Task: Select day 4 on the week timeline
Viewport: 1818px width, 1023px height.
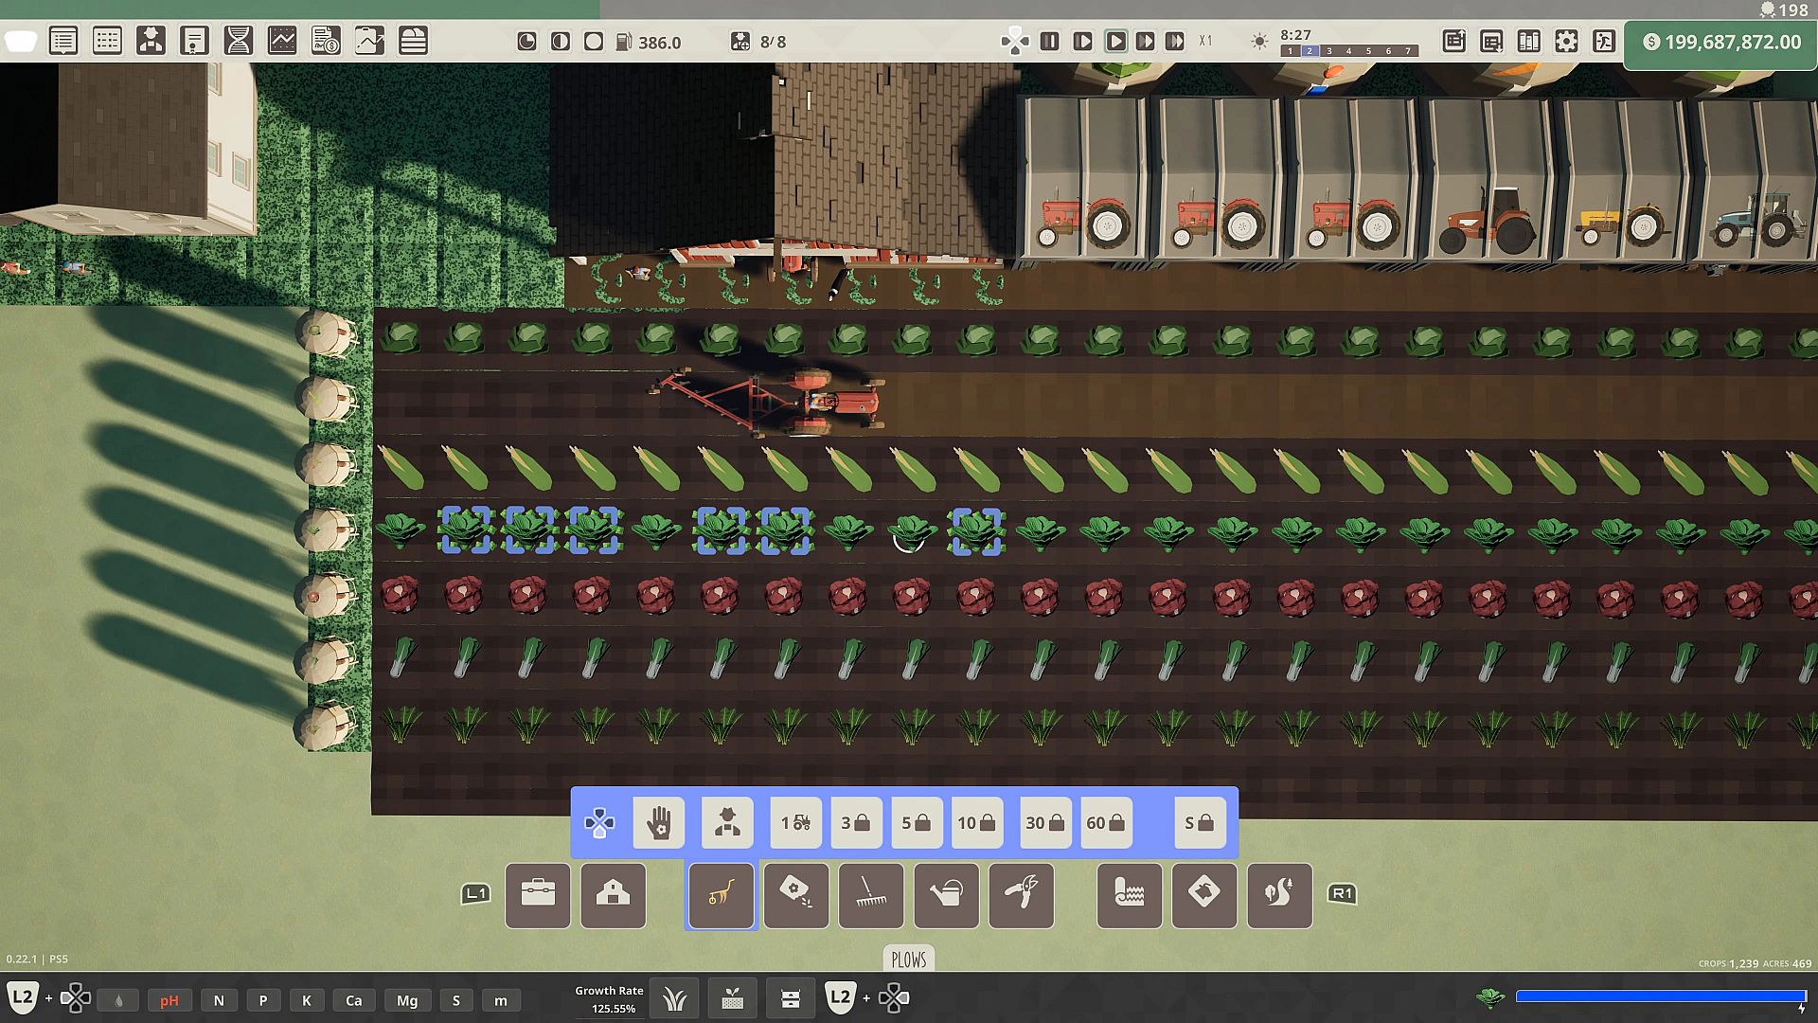Action: [1348, 51]
